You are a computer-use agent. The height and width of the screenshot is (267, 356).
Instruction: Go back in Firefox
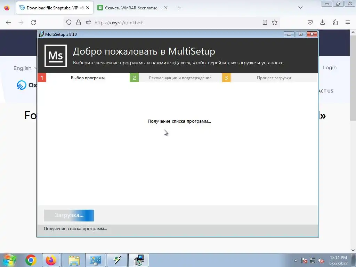click(x=8, y=23)
